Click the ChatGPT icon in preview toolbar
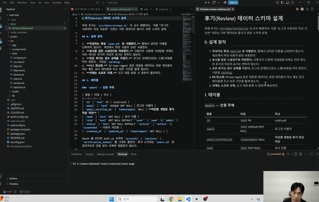This screenshot has height=202, width=319. click(x=302, y=9)
